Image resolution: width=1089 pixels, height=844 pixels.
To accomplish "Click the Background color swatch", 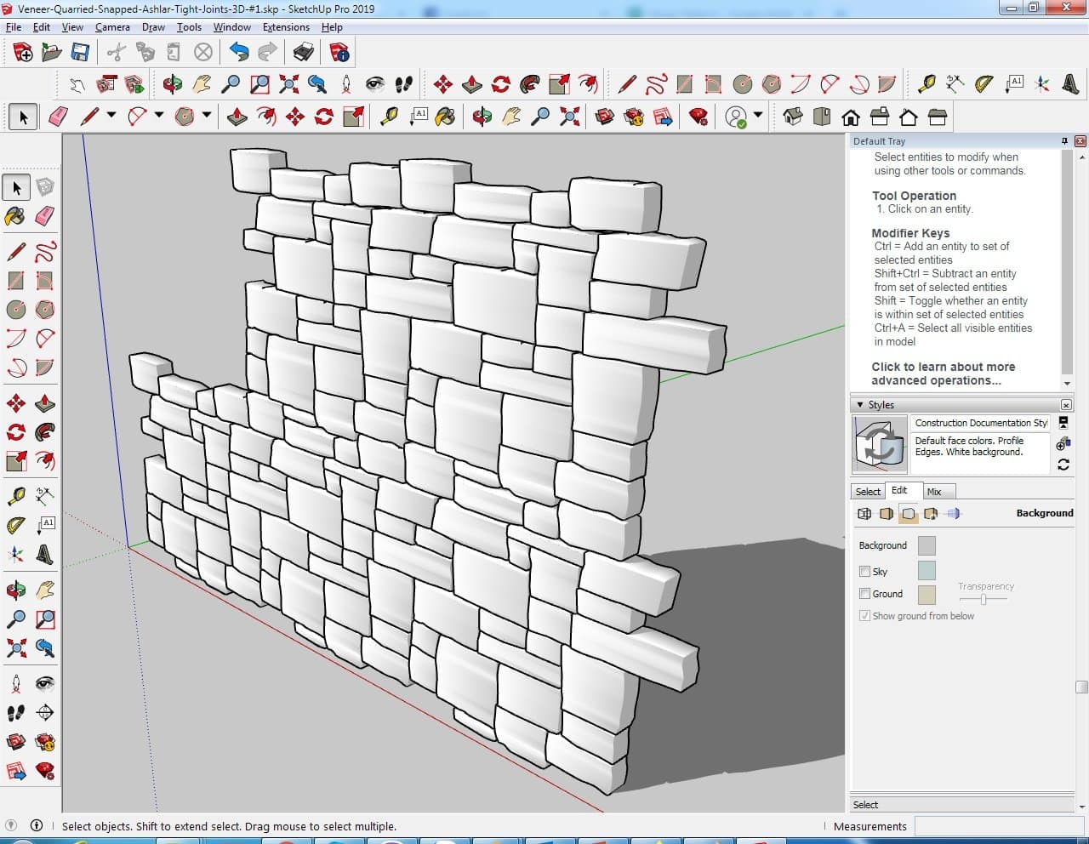I will [x=927, y=546].
